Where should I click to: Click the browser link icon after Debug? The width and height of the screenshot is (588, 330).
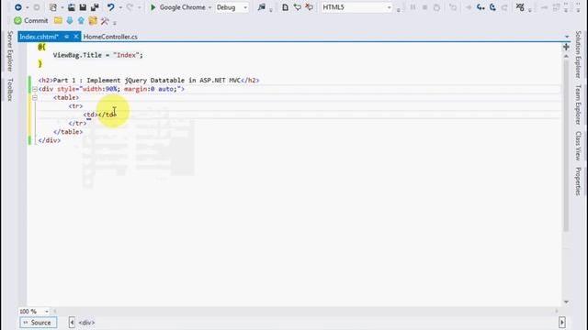pyautogui.click(x=261, y=7)
